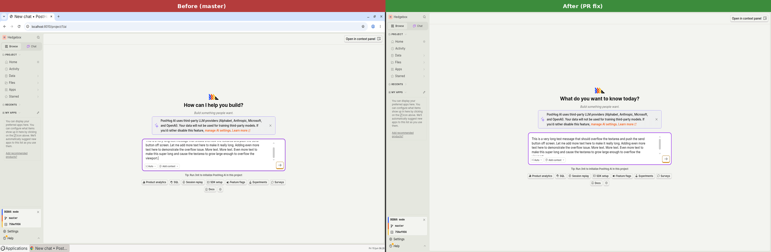
Task: Click the chat textarea scrollbar in After panel
Action: coord(660,145)
